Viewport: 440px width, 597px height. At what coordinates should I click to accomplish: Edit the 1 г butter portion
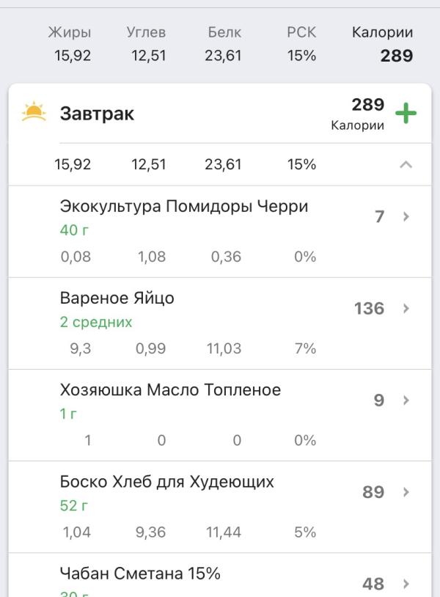coord(68,414)
